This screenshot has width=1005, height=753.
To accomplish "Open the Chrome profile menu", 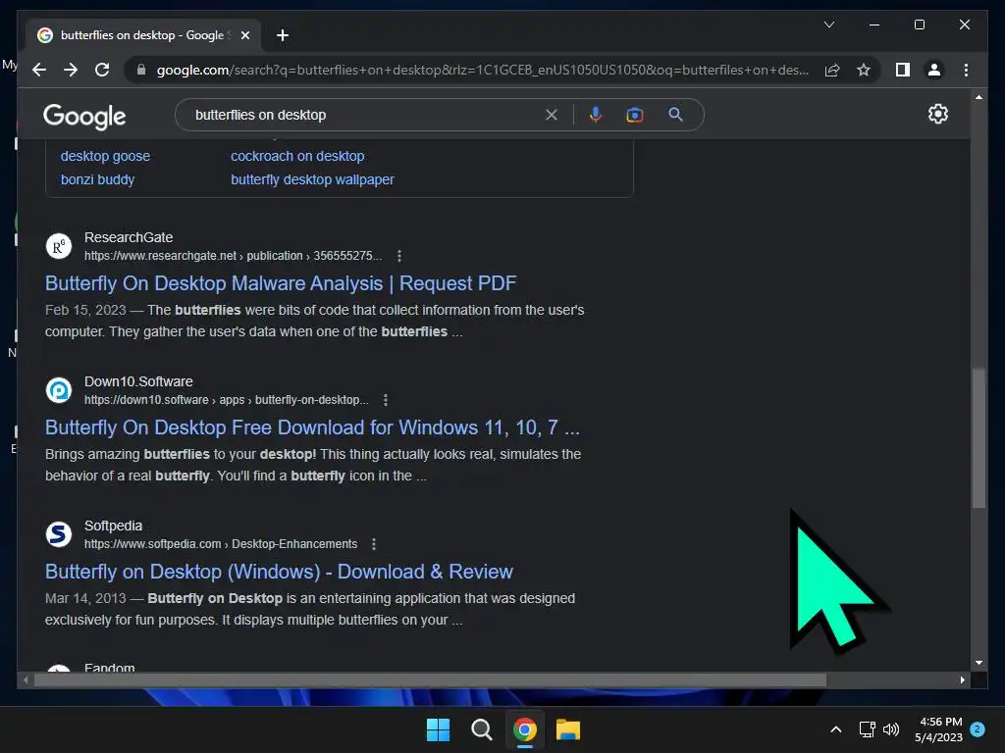I will (934, 70).
